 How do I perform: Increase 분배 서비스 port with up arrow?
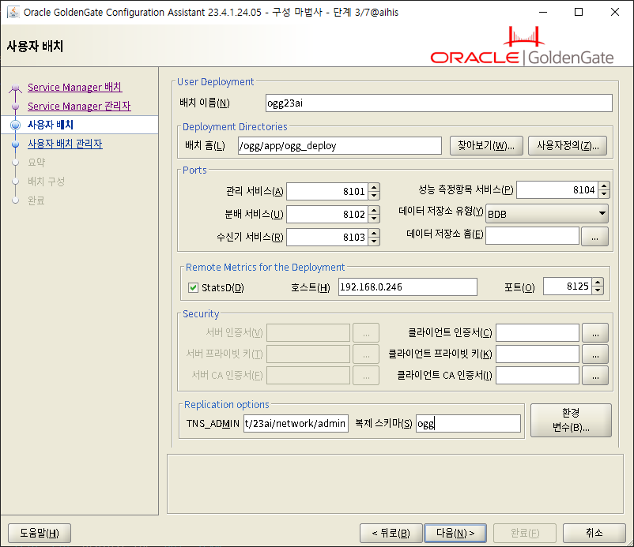375,210
